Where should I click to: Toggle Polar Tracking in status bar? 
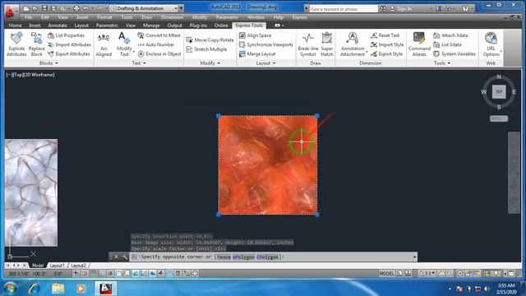pyautogui.click(x=110, y=274)
